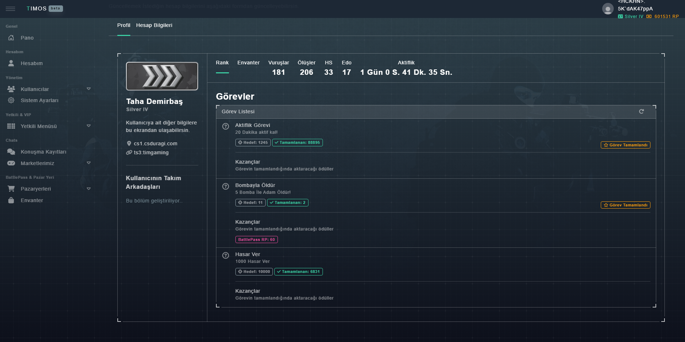The height and width of the screenshot is (342, 685).
Task: Click the BattlePass RP: 60 badge
Action: 257,240
